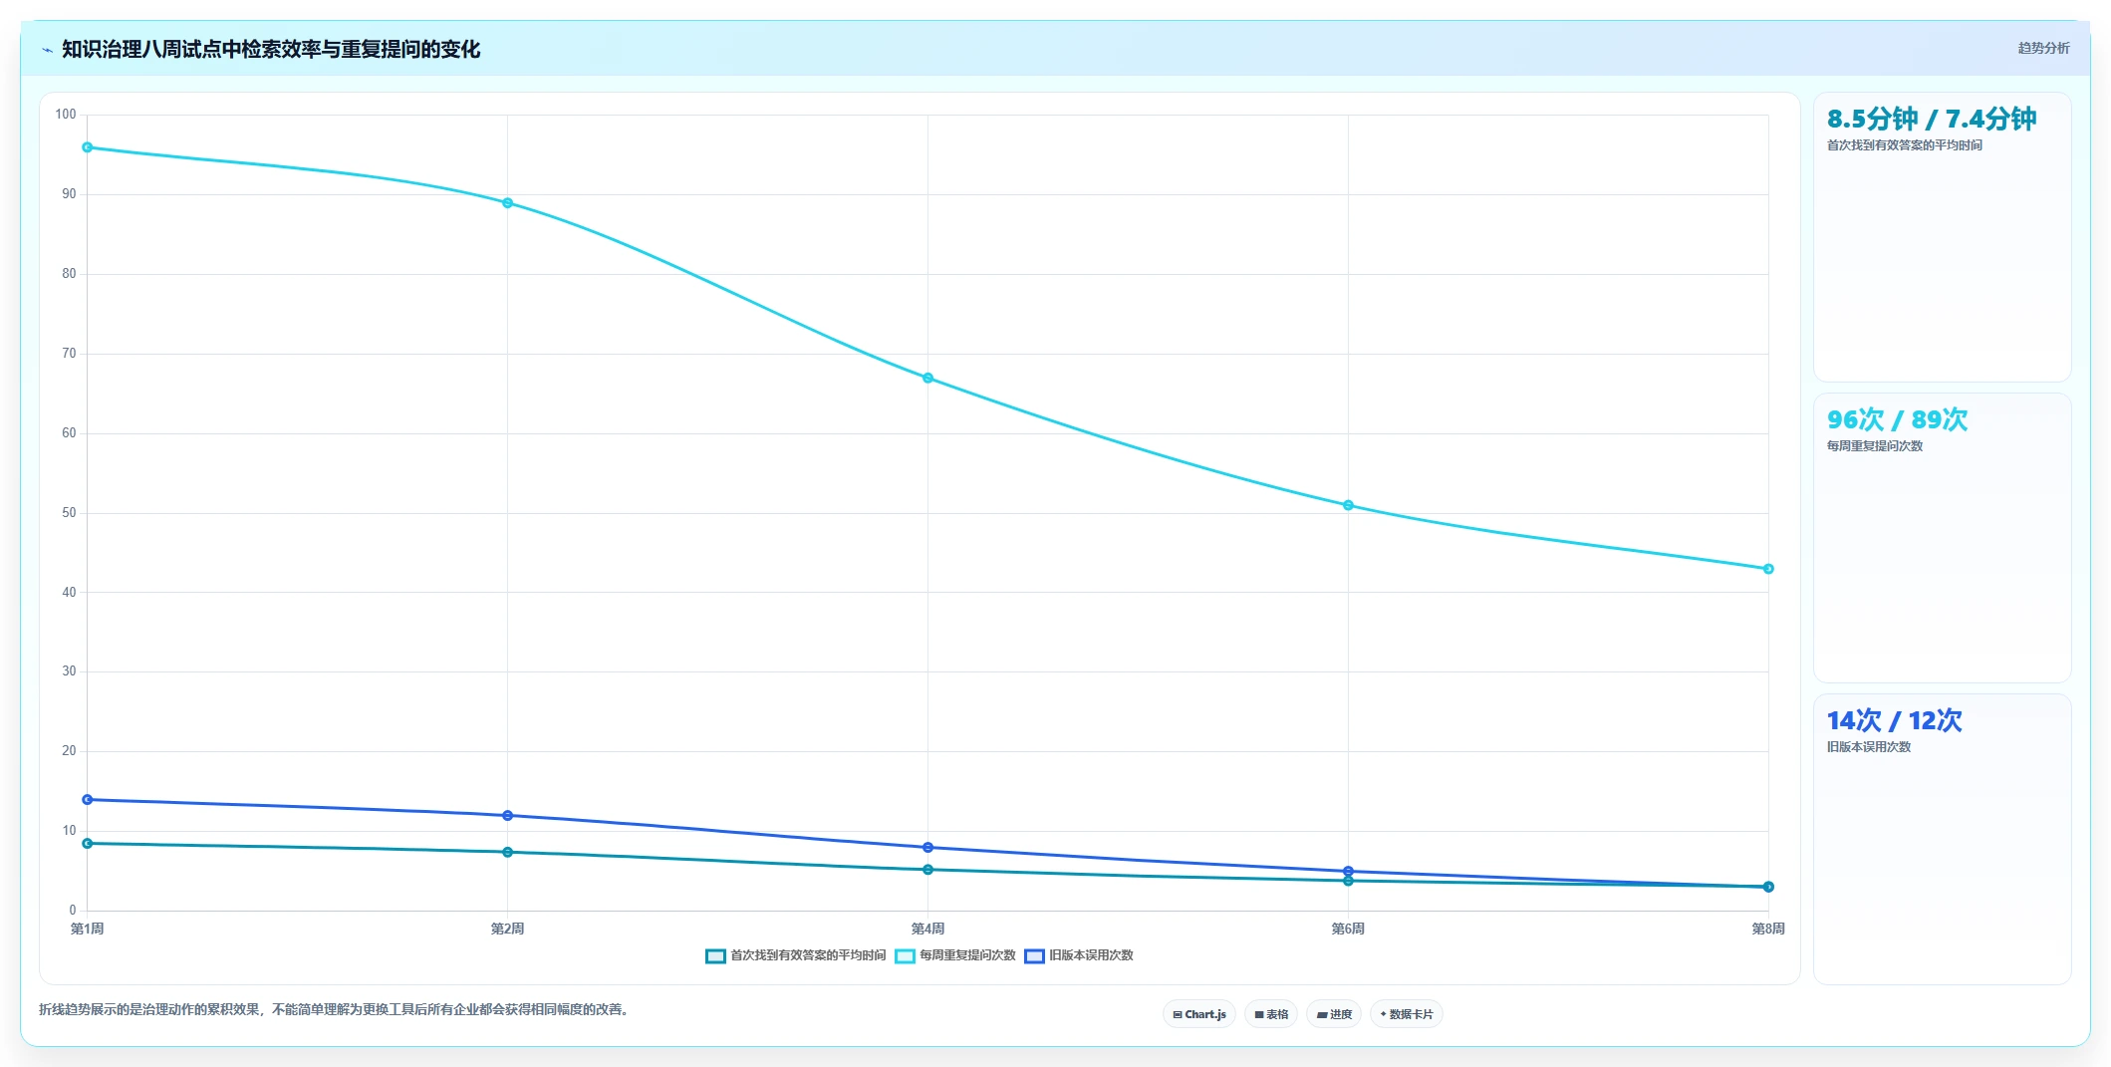Click the icon inside the 数据卡片 tag

point(1383,1014)
